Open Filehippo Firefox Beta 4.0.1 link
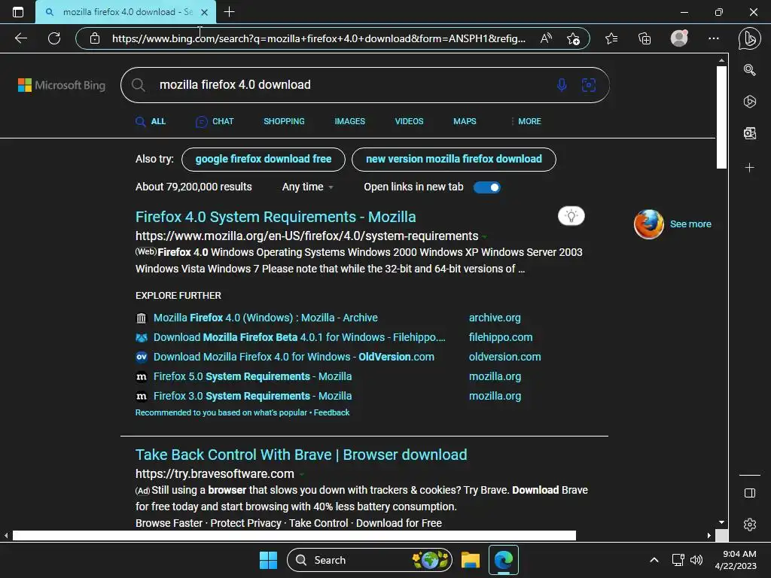The height and width of the screenshot is (578, 771). (x=300, y=337)
